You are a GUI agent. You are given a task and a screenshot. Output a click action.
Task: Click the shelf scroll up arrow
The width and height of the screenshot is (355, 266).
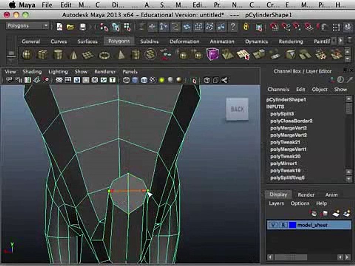coord(348,52)
